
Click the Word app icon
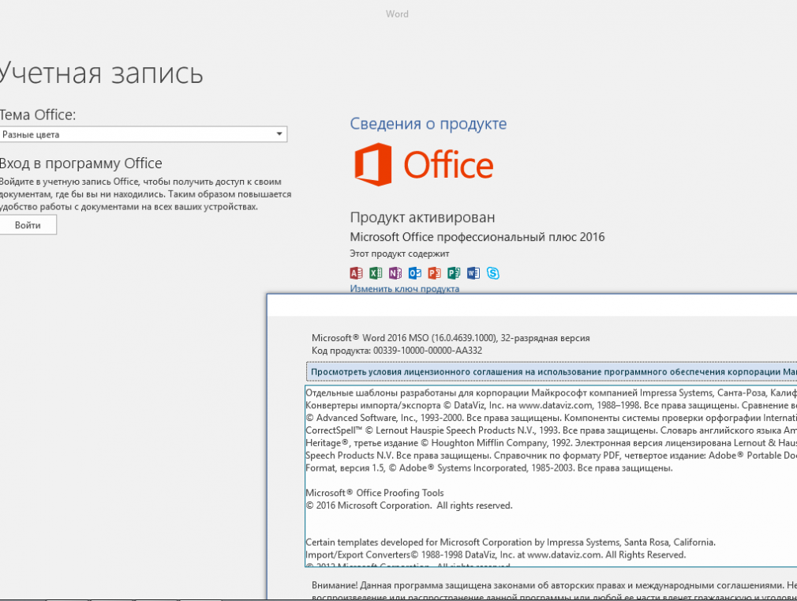tap(473, 273)
